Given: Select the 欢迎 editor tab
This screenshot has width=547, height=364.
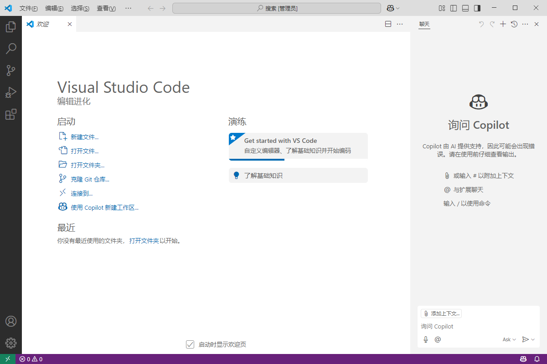Looking at the screenshot, I should click(49, 24).
